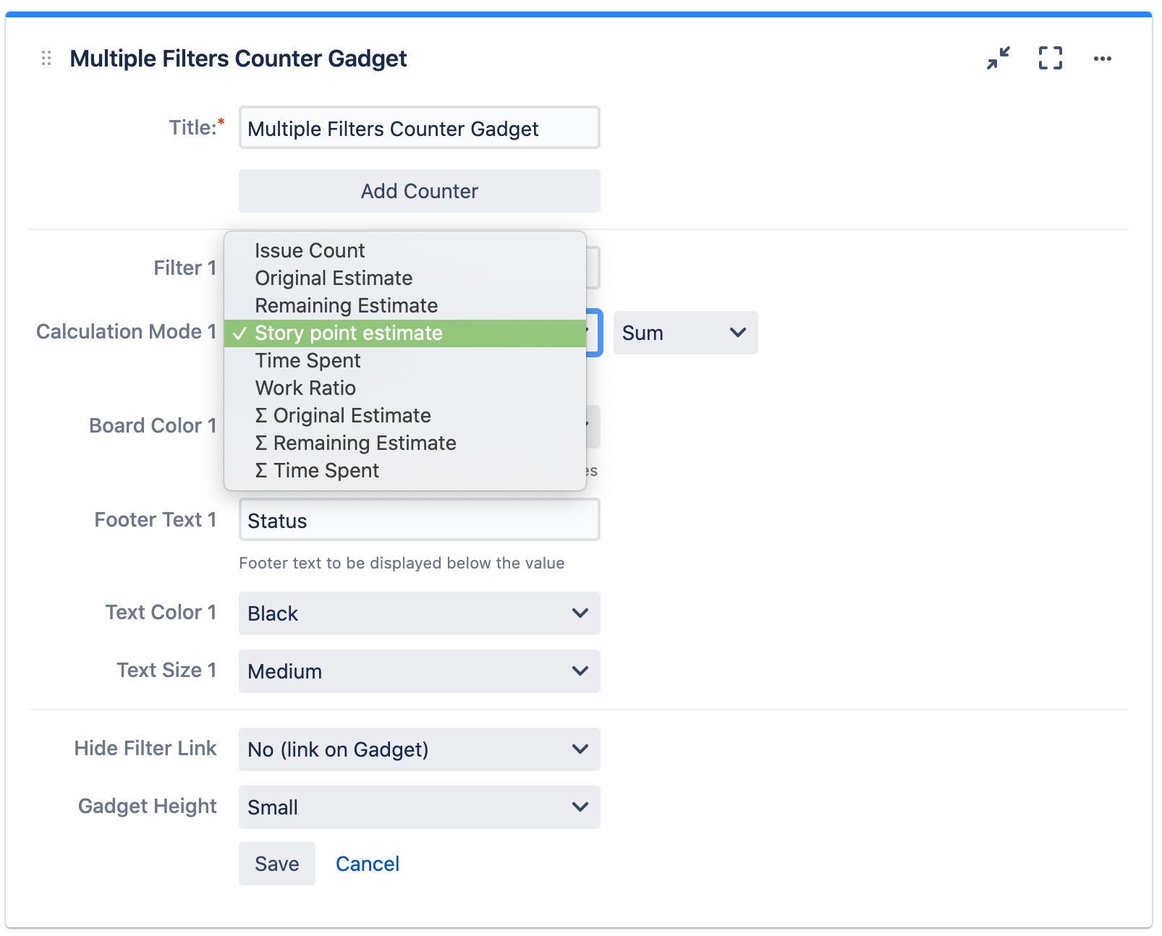Expand the Text Size 1 dropdown
Screen dimensions: 1162x936
point(419,671)
